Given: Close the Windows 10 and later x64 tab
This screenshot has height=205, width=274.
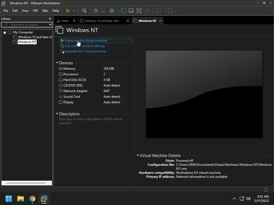Looking at the screenshot, I should click(128, 21).
